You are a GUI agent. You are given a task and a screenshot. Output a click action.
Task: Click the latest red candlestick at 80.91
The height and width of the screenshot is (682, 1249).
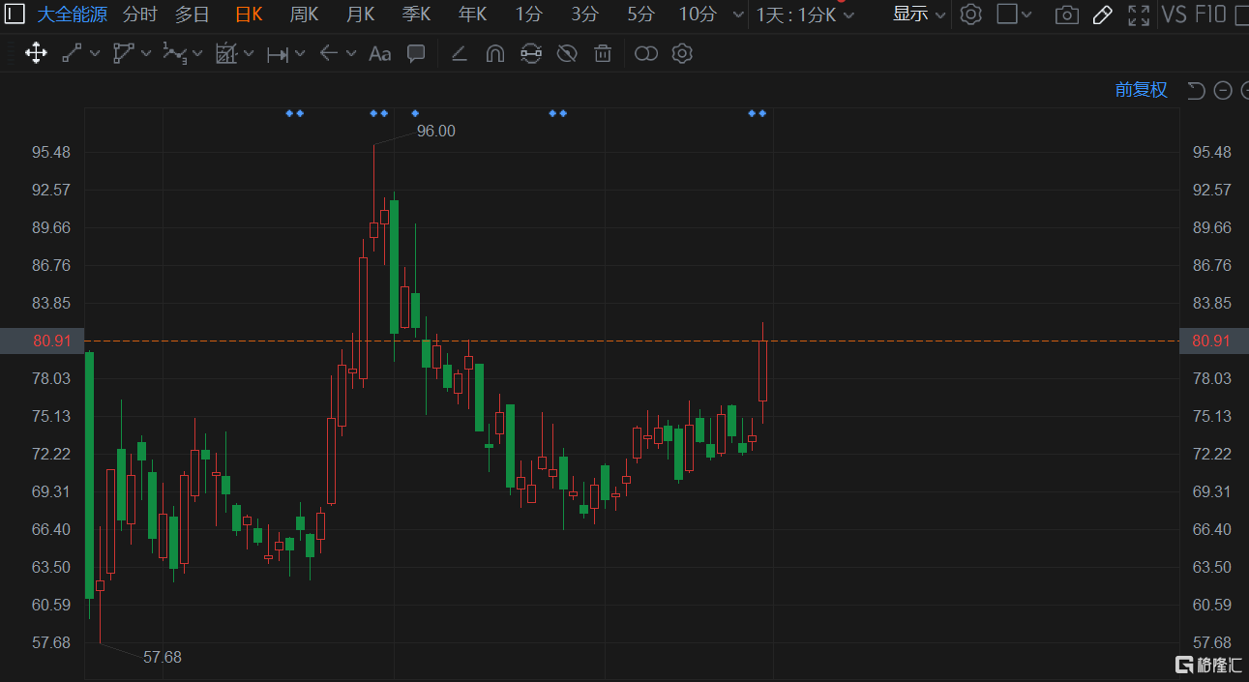click(x=762, y=371)
